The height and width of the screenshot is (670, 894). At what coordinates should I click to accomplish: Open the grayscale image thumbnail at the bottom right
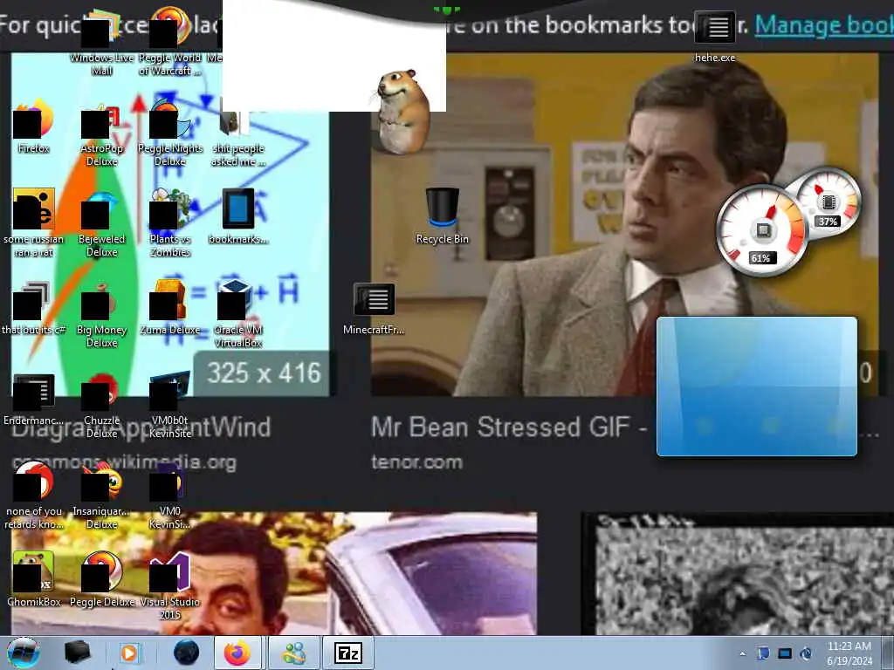(738, 574)
